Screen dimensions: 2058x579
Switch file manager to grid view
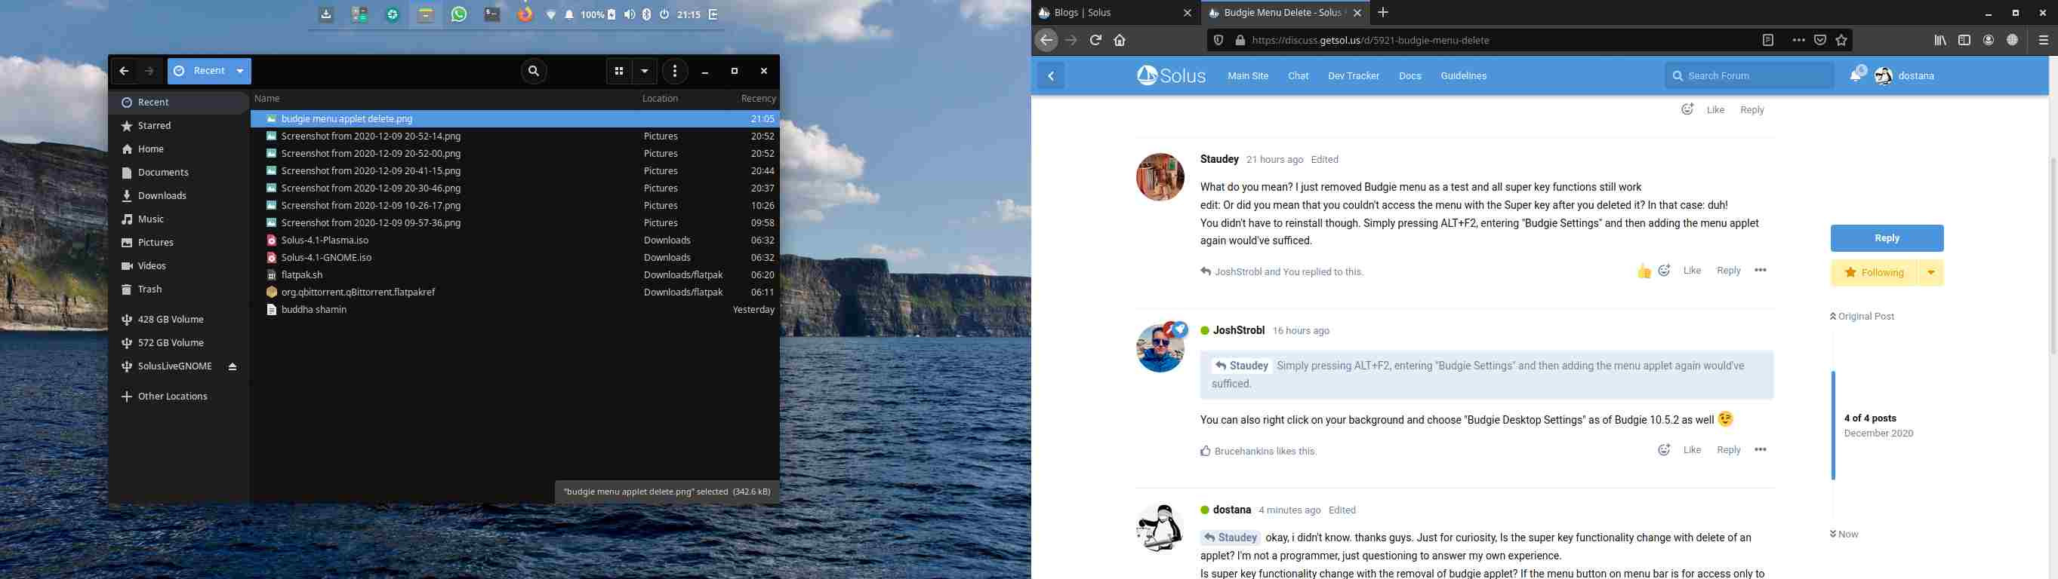coord(618,72)
